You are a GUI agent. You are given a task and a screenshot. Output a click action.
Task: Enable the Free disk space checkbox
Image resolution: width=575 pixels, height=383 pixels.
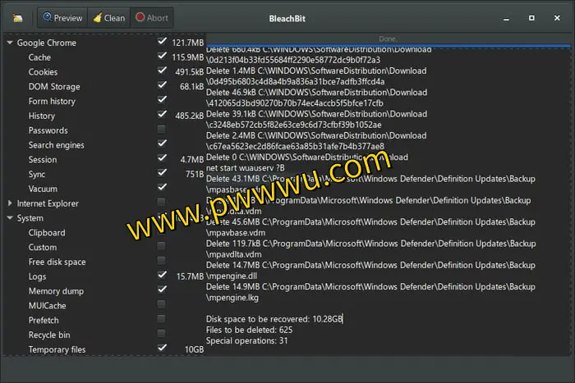coord(161,260)
